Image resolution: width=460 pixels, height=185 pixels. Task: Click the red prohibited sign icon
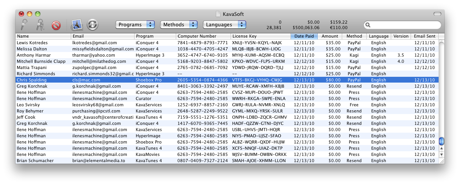pyautogui.click(x=56, y=25)
